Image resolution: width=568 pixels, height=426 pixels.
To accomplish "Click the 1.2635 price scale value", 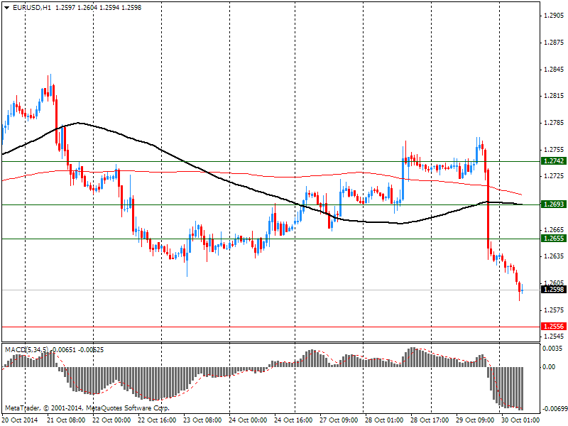I will pyautogui.click(x=555, y=256).
